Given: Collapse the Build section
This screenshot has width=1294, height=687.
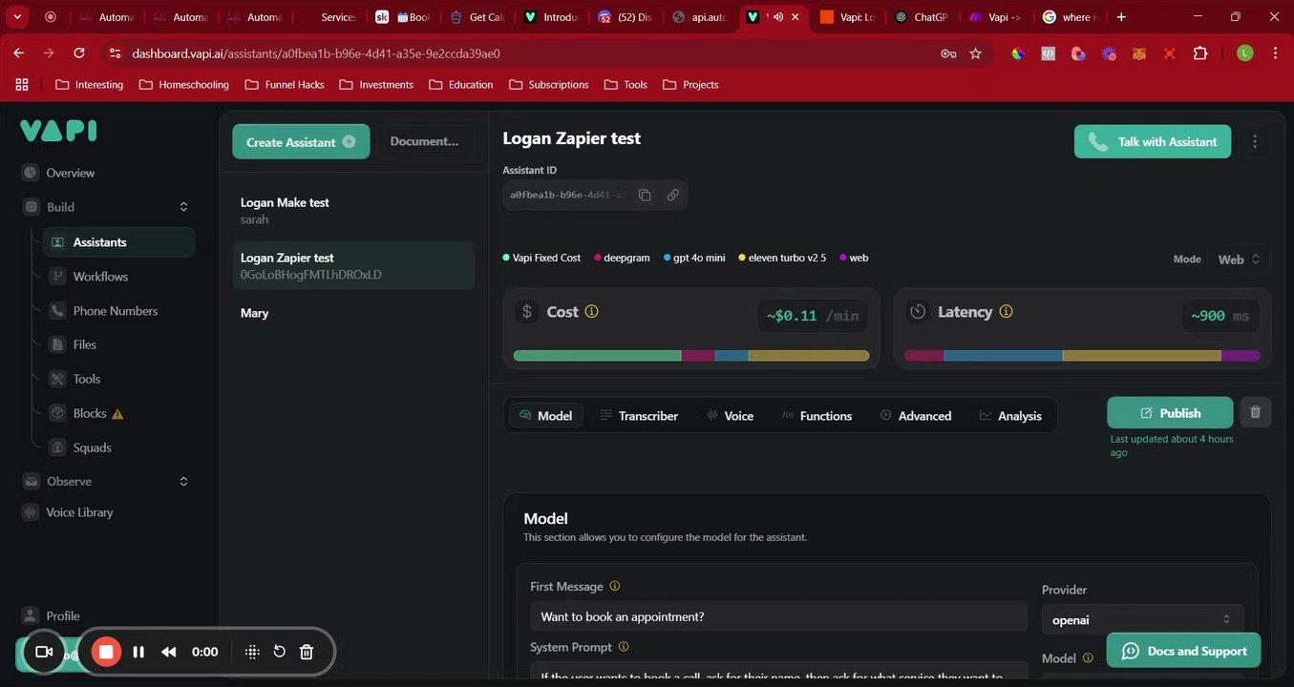Looking at the screenshot, I should pyautogui.click(x=183, y=207).
